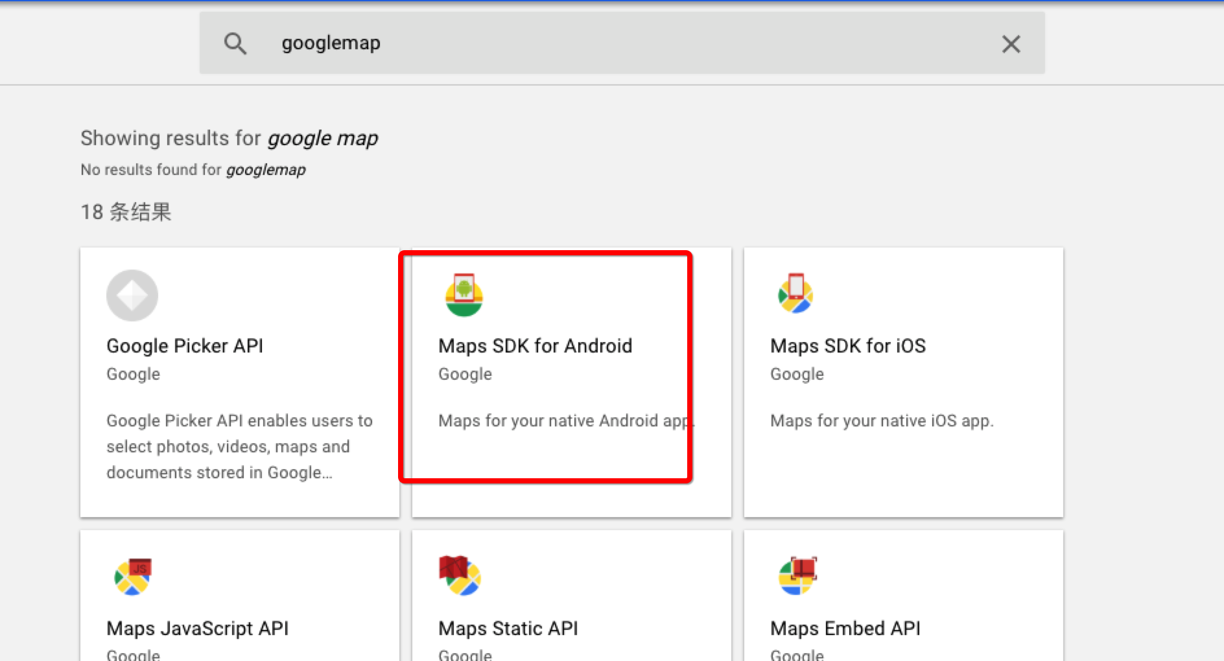The height and width of the screenshot is (661, 1224).
Task: Open the Maps SDK for iOS title
Action: click(848, 346)
